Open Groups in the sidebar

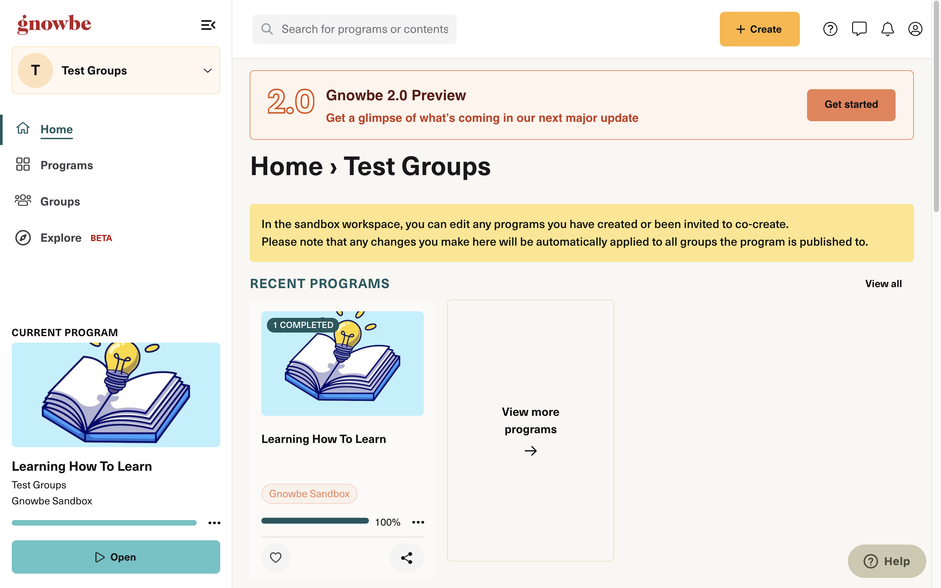pyautogui.click(x=60, y=202)
